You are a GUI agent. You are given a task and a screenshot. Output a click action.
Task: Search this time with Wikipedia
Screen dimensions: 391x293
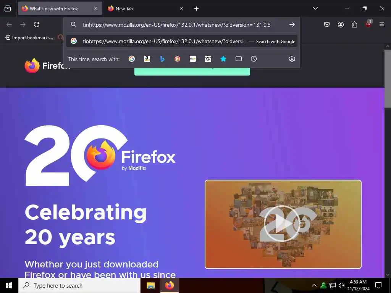click(208, 59)
